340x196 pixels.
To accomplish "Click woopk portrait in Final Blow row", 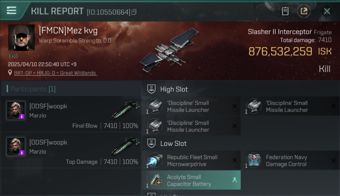I will pyautogui.click(x=16, y=111).
